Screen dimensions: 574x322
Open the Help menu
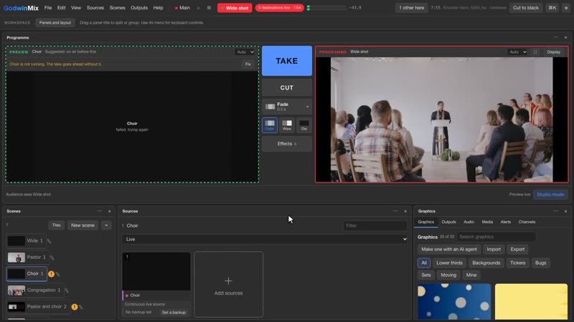coord(158,8)
